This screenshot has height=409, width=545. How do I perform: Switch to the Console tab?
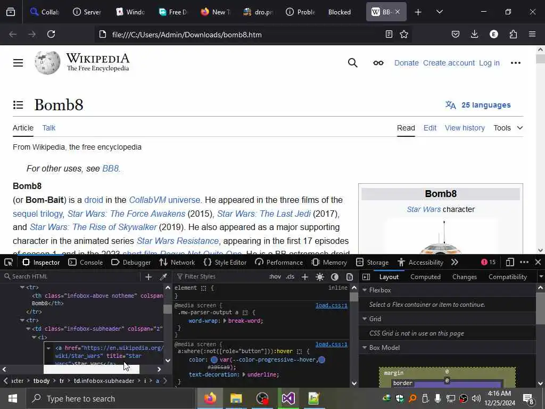pyautogui.click(x=86, y=262)
